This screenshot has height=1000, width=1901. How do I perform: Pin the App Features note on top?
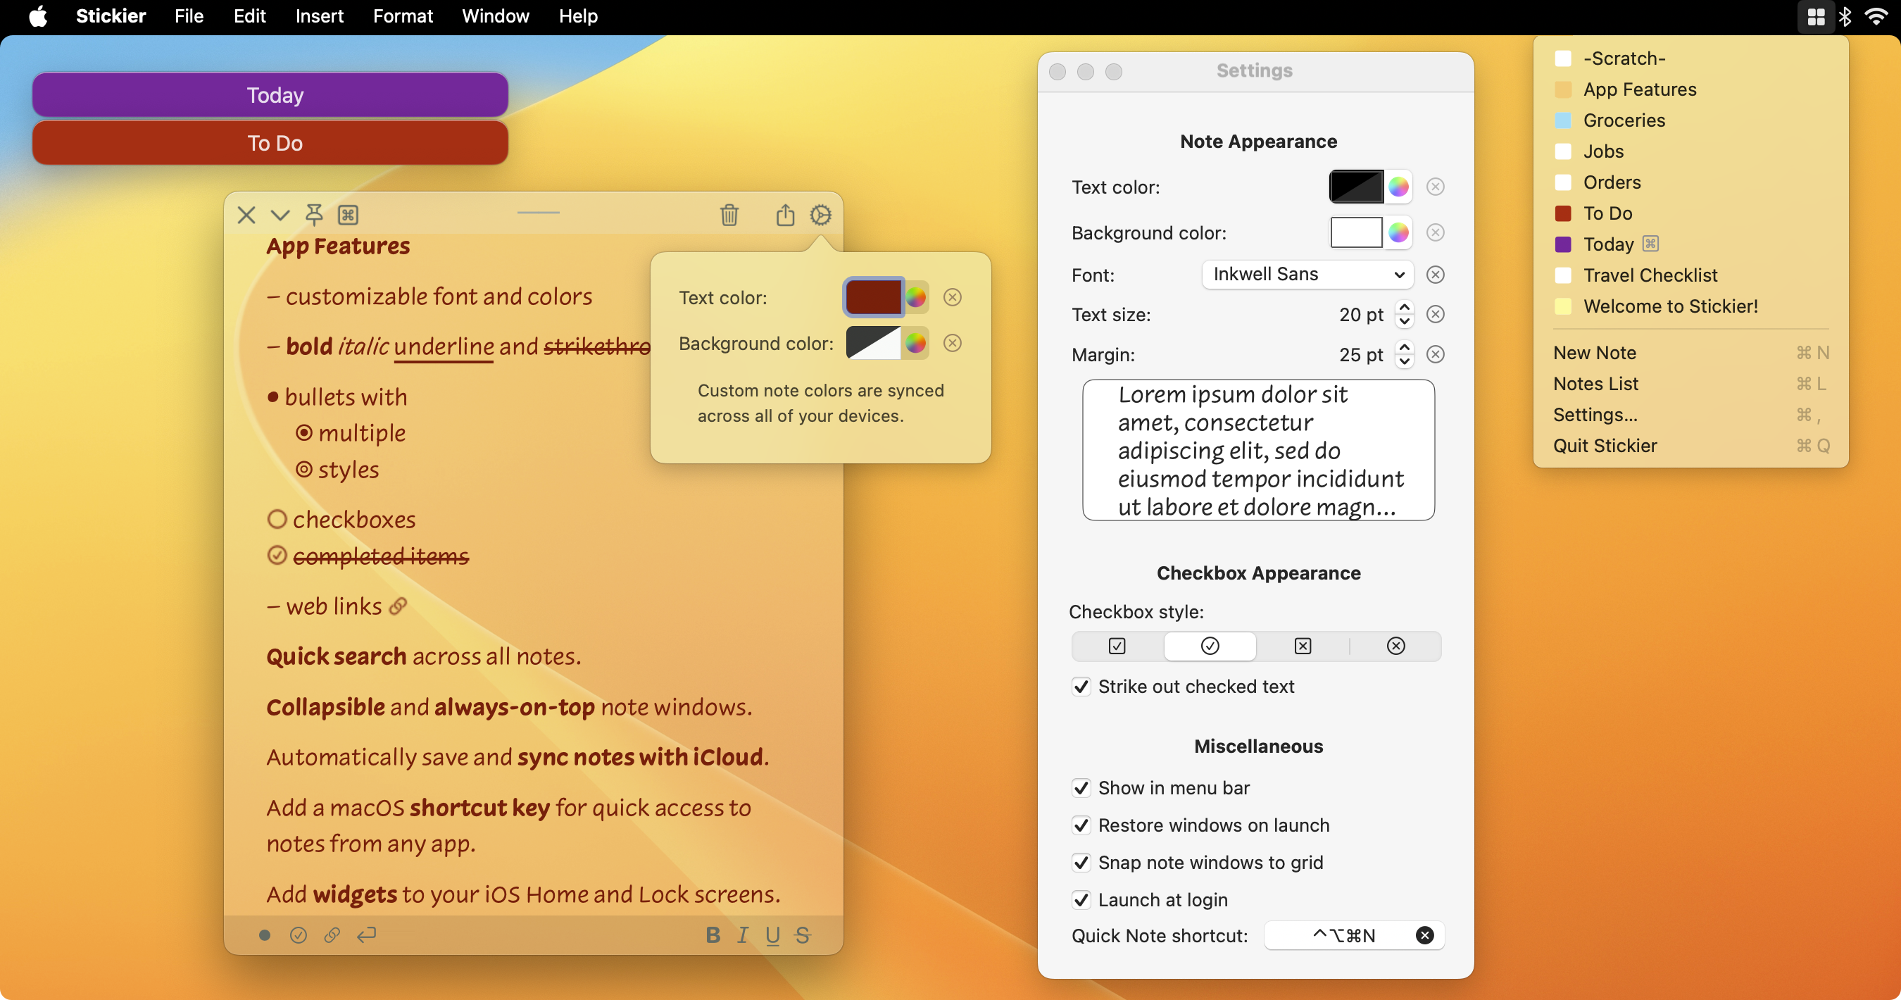coord(313,215)
